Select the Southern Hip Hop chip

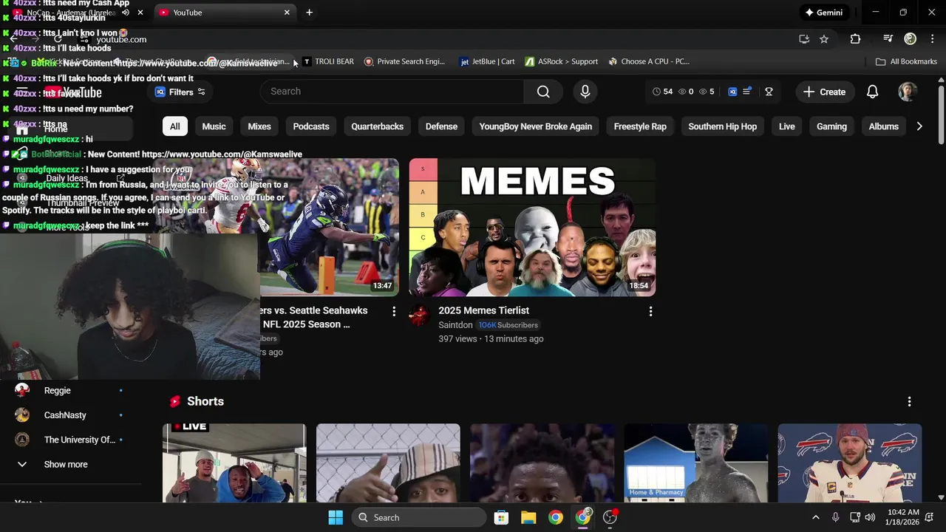[x=722, y=126]
